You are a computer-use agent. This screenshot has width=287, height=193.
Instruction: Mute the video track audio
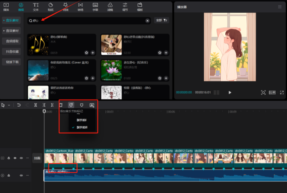pos(21,158)
